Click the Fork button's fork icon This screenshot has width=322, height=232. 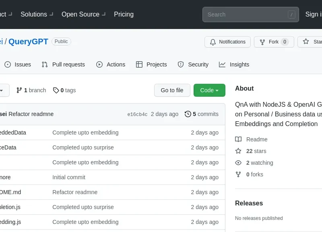point(262,42)
